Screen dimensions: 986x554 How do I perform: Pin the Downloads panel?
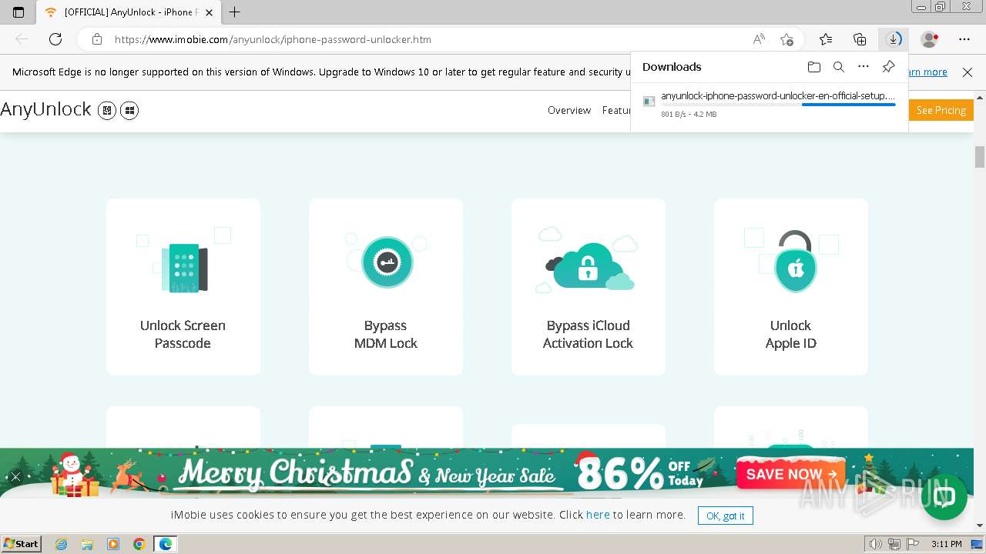point(888,67)
